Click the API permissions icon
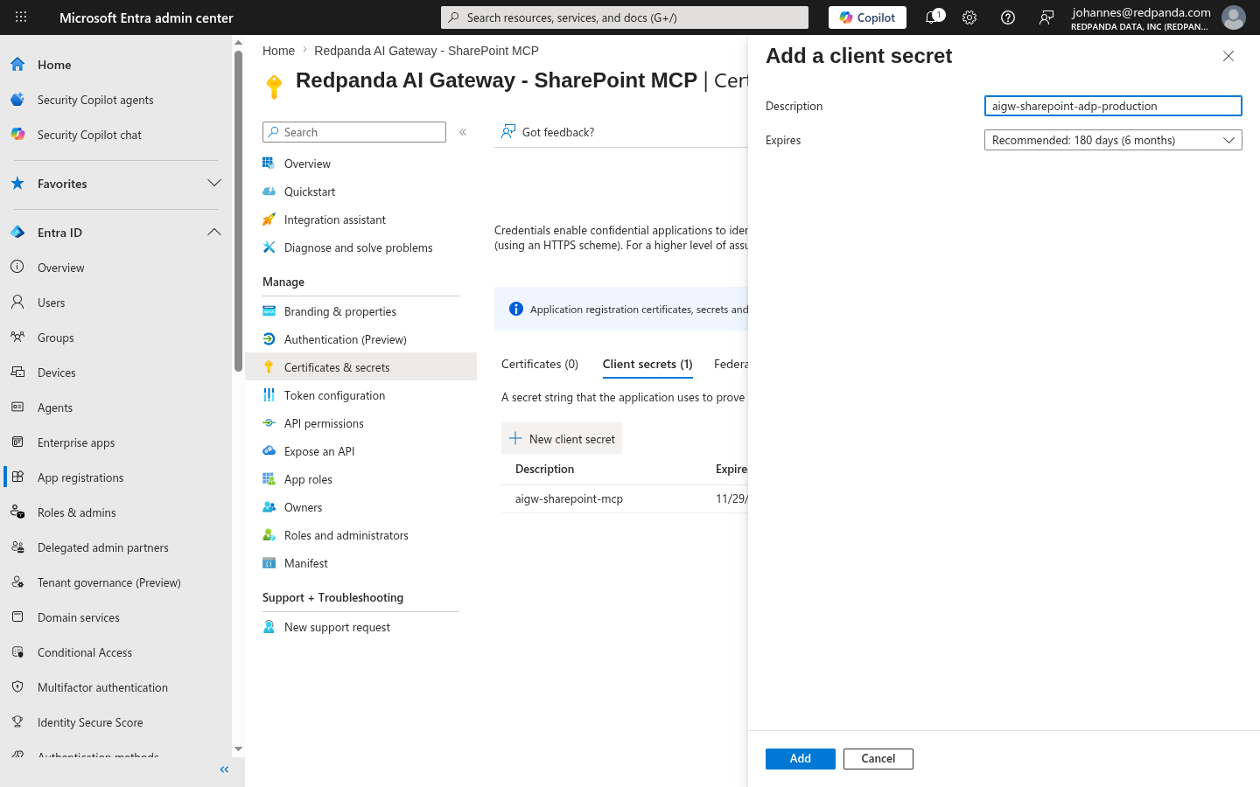 (x=269, y=423)
